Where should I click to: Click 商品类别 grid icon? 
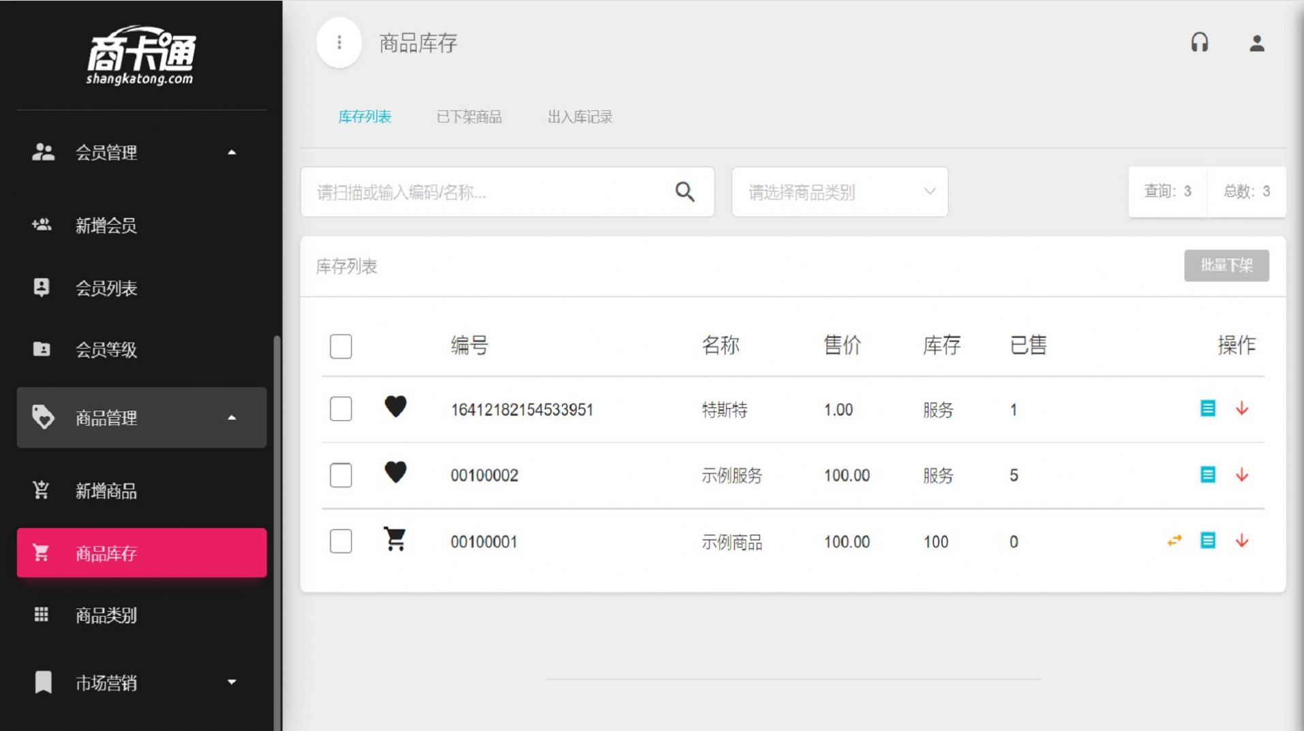(x=42, y=615)
